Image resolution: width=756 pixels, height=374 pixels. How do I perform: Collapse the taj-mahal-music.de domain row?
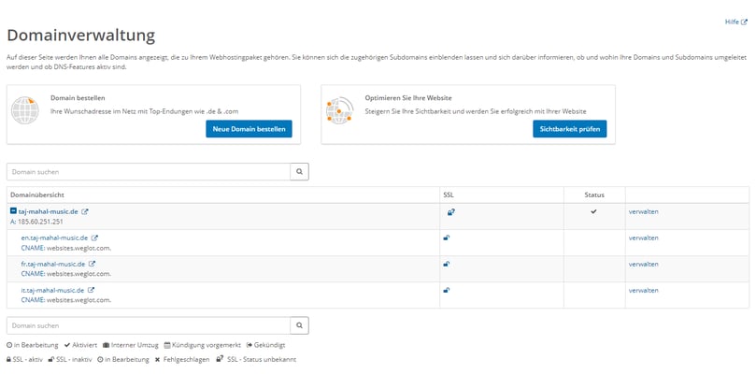coord(13,211)
